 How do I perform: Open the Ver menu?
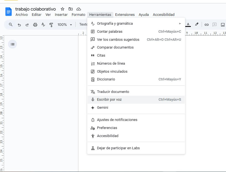pos(48,15)
